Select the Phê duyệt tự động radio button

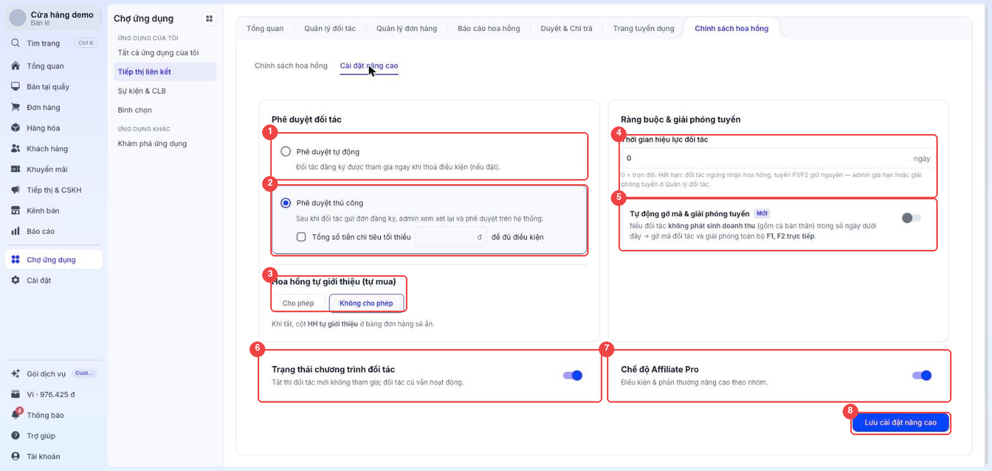click(x=286, y=151)
